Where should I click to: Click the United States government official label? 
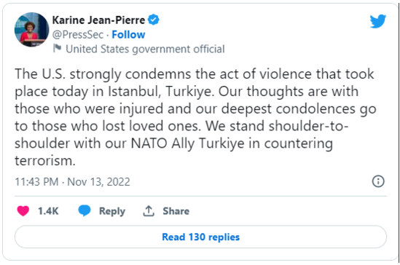145,49
